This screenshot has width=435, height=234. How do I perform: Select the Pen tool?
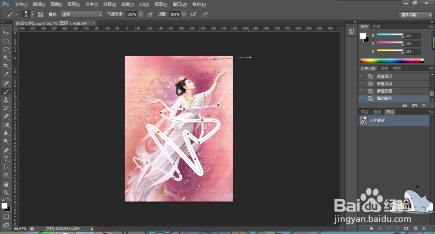click(x=6, y=150)
